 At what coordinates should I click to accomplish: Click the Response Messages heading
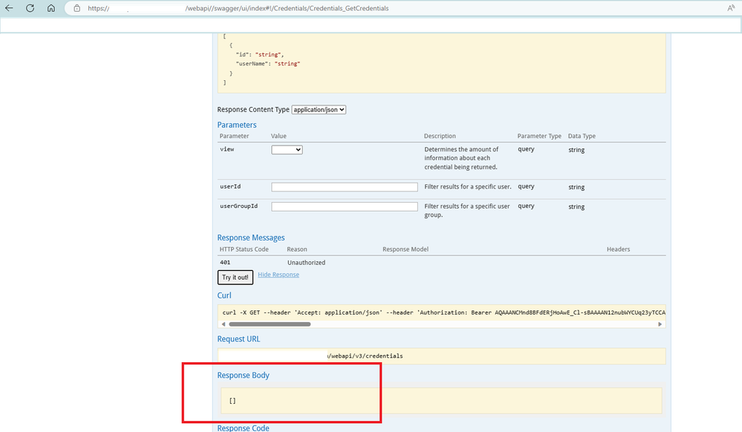pos(251,238)
